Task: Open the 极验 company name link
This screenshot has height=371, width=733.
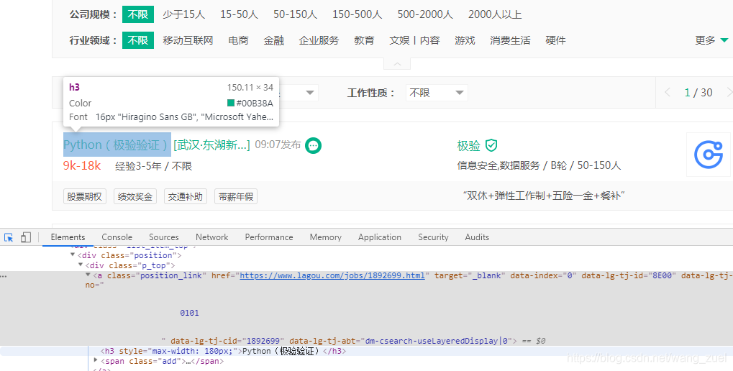Action: pos(468,146)
